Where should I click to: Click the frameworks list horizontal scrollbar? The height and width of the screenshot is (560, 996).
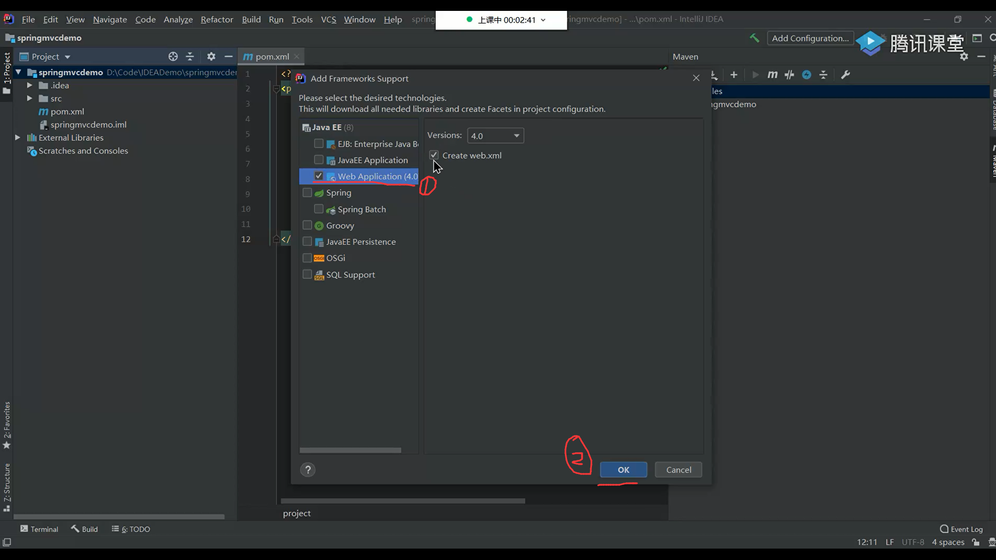click(x=350, y=450)
